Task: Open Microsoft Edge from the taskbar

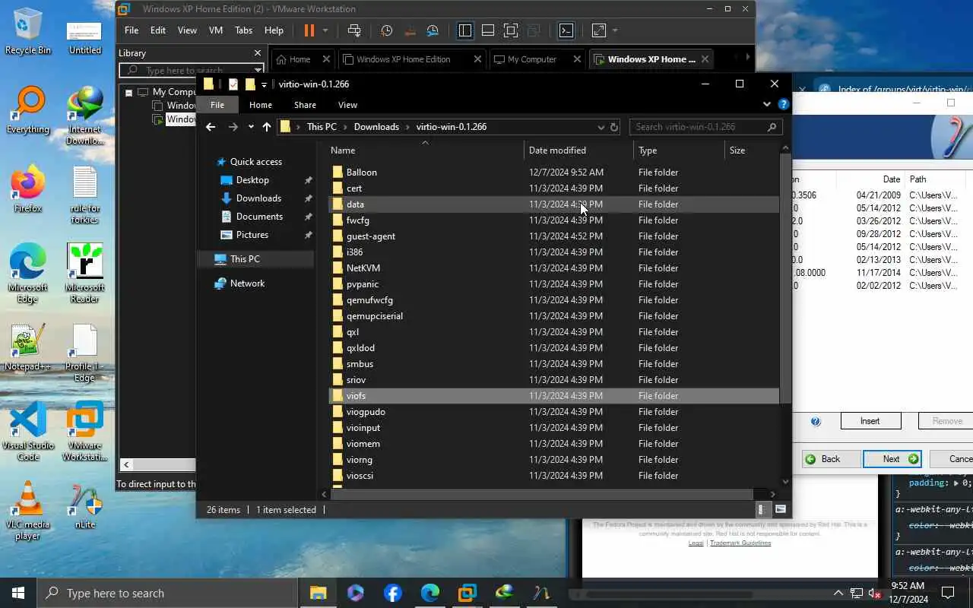Action: 430,593
